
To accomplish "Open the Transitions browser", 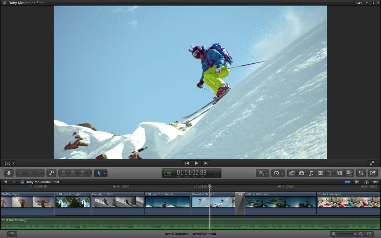I will click(321, 173).
